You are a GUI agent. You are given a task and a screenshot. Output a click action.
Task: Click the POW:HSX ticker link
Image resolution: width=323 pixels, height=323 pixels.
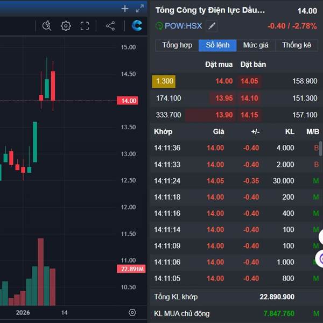183,26
